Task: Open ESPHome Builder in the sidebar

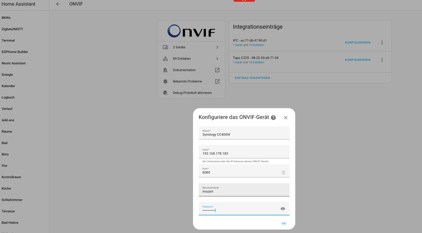Action: tap(15, 52)
